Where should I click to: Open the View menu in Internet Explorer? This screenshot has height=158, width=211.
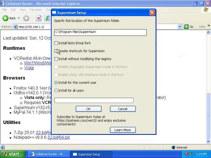[x=23, y=10]
